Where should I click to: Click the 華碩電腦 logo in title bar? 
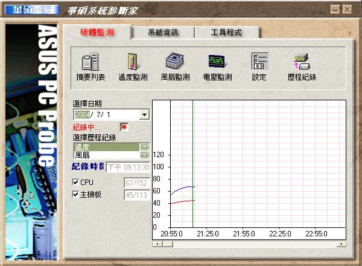pyautogui.click(x=32, y=10)
